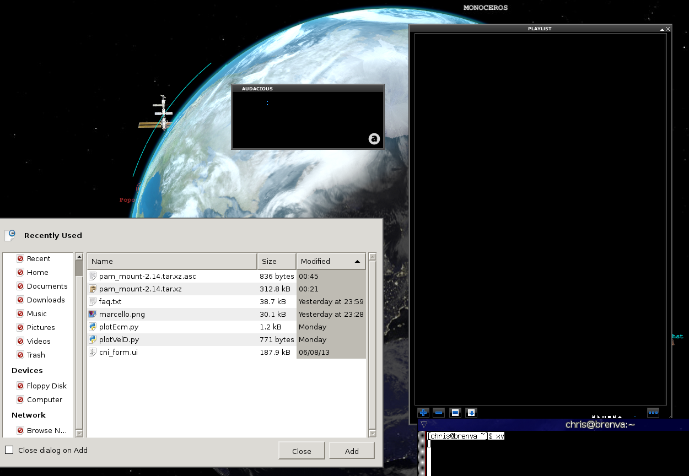Click the icon next to Documents in sidebar
Viewport: 689px width, 476px height.
tap(20, 286)
